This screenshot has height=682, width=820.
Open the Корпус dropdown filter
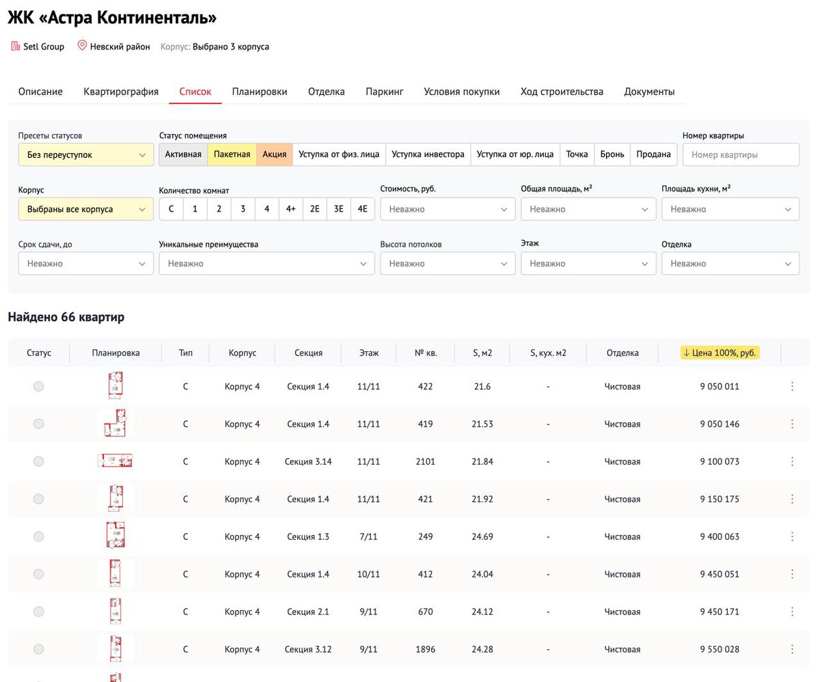[x=86, y=209]
